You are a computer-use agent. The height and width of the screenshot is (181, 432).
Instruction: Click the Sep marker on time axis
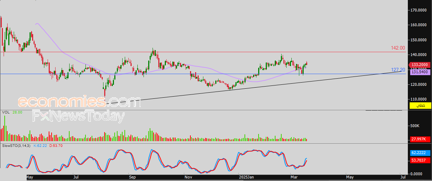point(132,177)
